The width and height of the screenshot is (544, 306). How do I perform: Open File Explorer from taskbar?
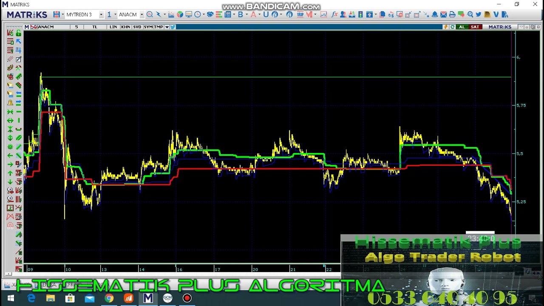pos(51,298)
